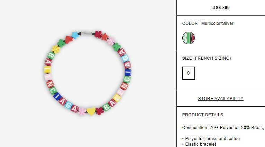Image resolution: width=265 pixels, height=147 pixels.
Task: Click the US$ 890 price text
Action: point(221,8)
